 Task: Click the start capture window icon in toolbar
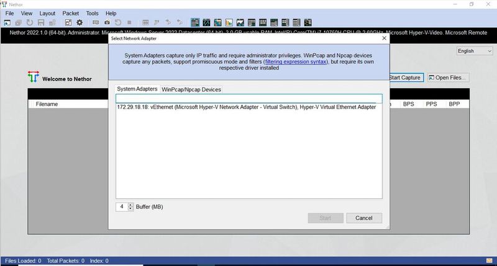coord(7,22)
